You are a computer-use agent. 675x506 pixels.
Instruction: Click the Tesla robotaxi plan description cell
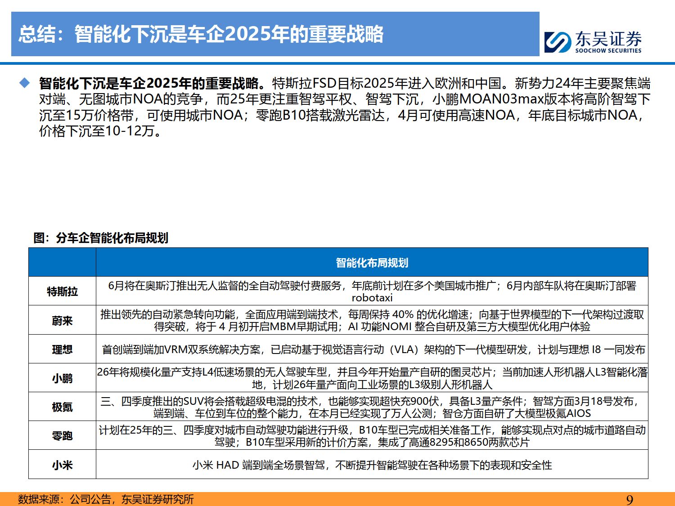coord(372,291)
